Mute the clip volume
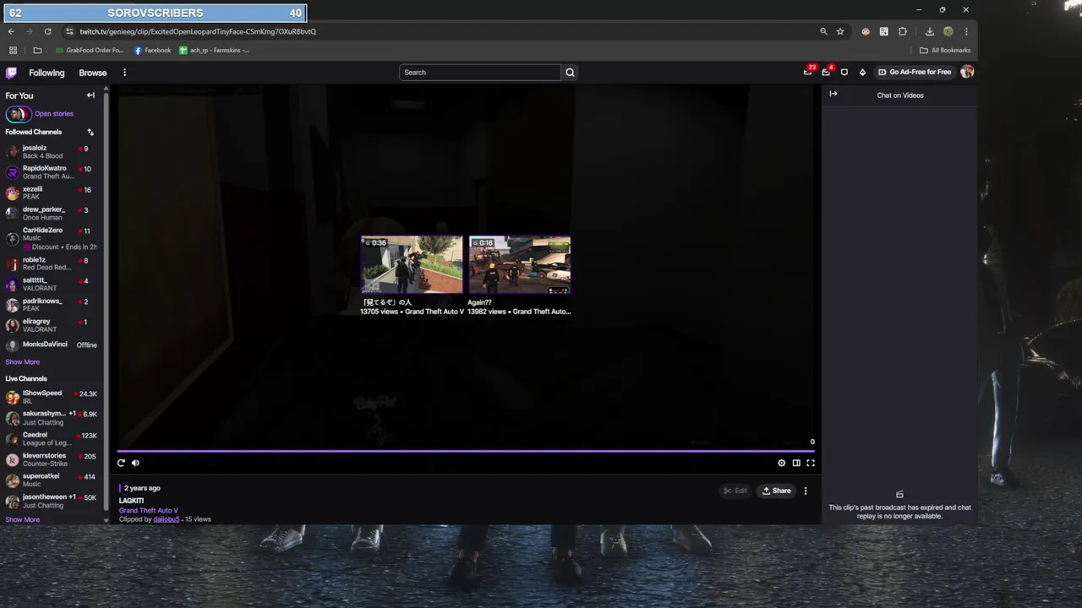 [x=135, y=463]
